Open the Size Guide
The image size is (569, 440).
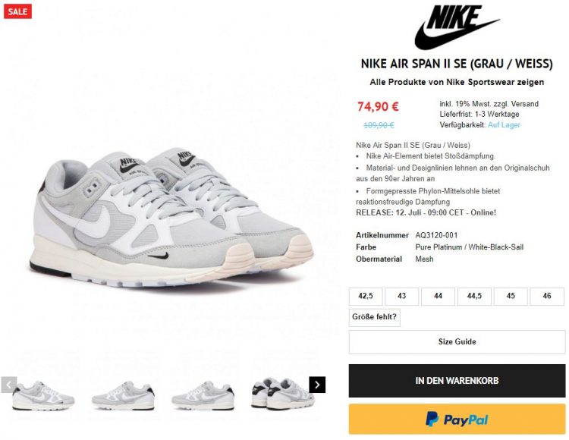457,341
